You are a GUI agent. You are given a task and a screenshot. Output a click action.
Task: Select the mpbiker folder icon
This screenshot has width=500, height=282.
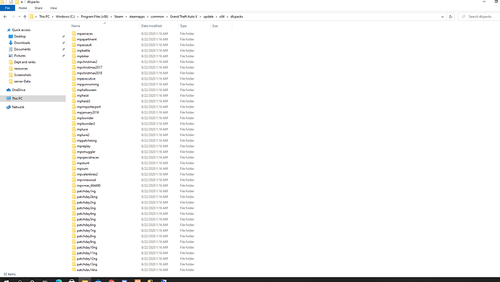(x=74, y=56)
